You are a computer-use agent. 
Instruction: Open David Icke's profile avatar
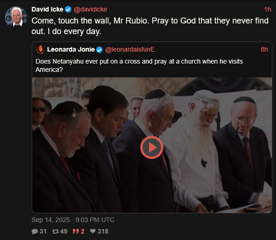click(x=16, y=17)
